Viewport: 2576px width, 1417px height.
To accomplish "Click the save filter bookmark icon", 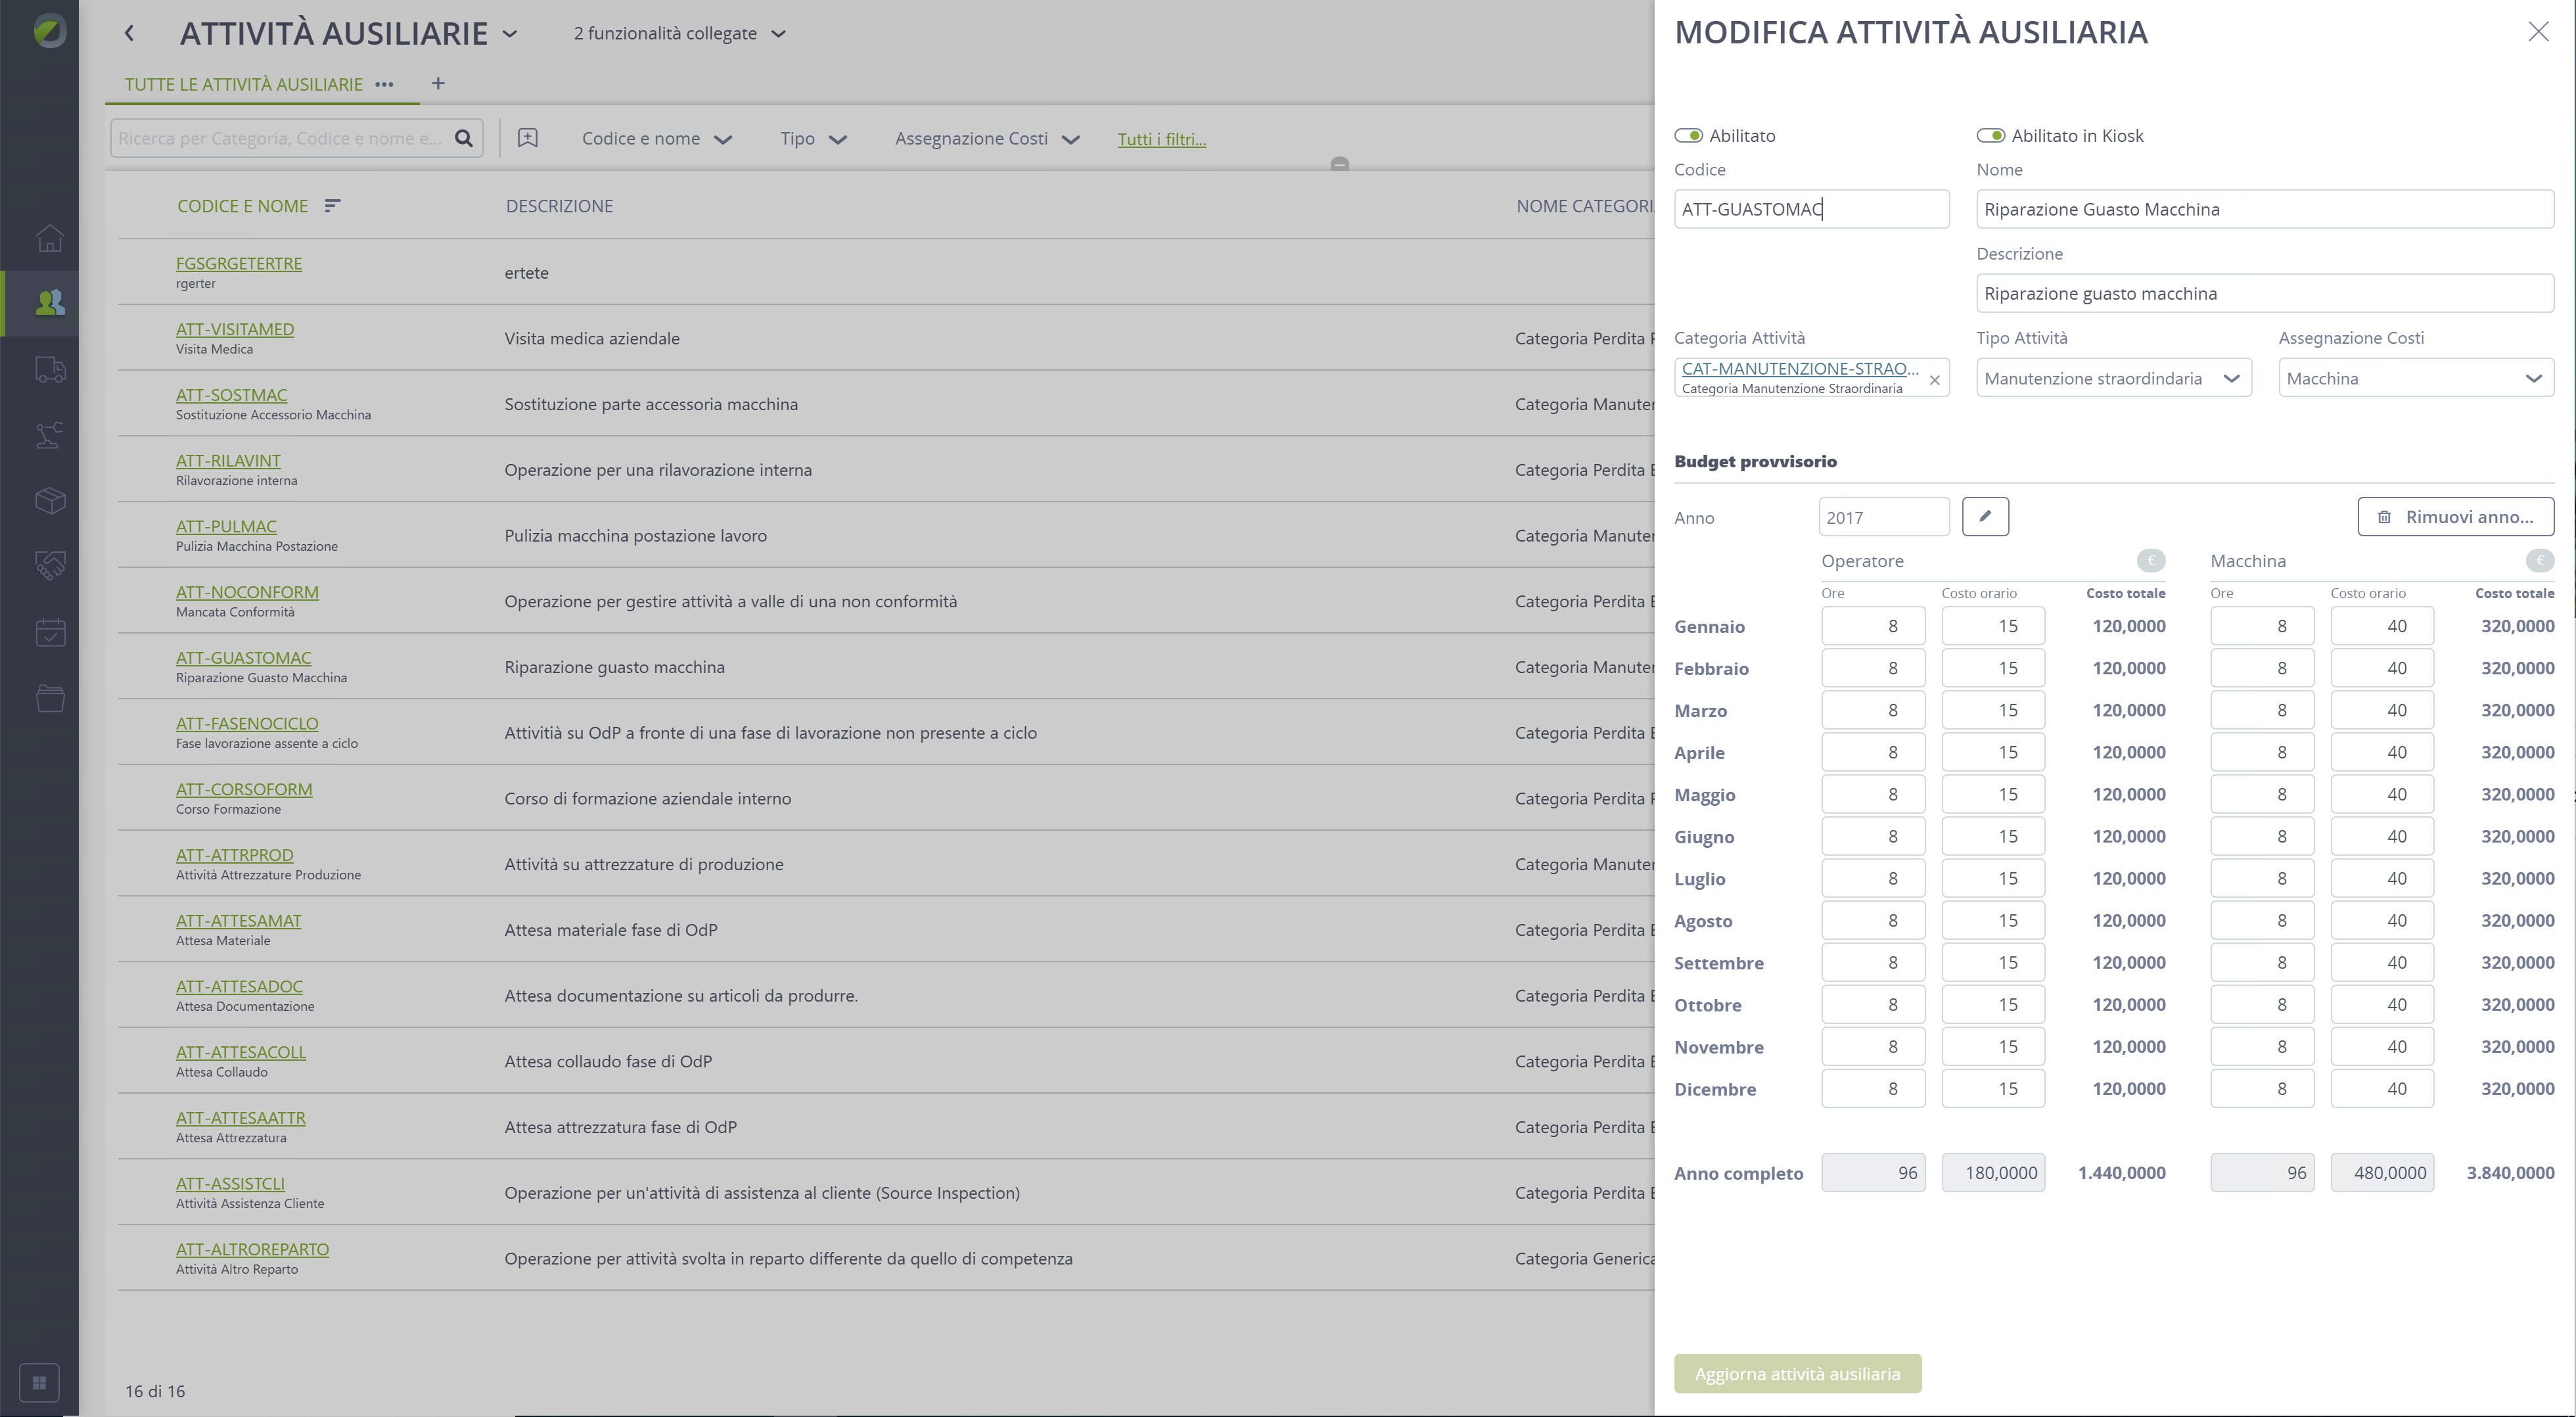I will [x=528, y=138].
